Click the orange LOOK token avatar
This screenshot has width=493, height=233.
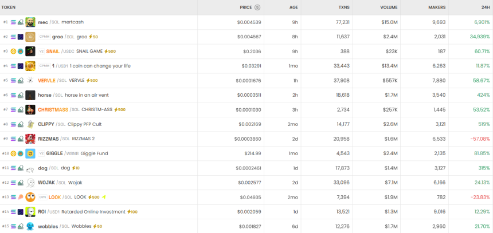tap(30, 197)
